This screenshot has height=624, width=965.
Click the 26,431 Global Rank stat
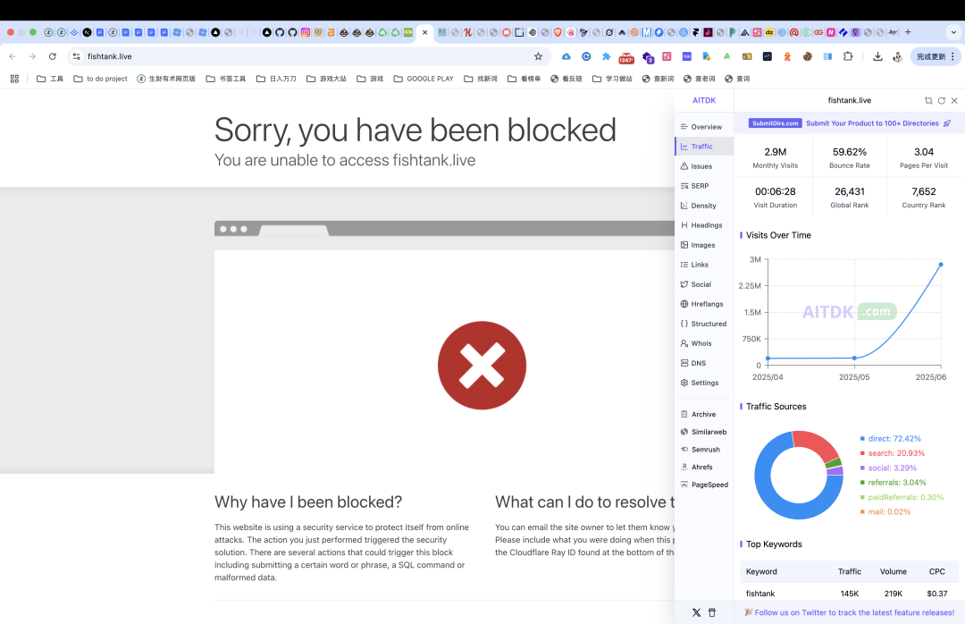[850, 198]
